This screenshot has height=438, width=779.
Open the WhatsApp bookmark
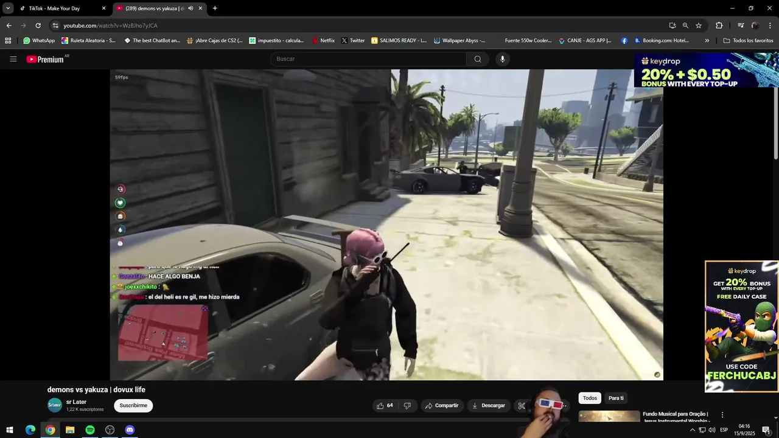39,41
